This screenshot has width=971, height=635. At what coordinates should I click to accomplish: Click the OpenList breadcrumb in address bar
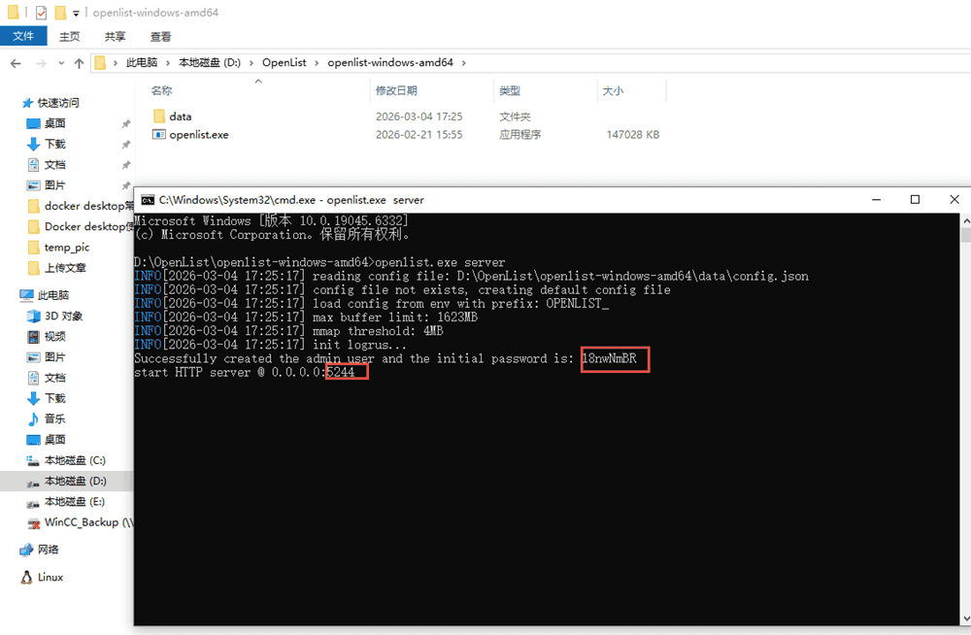coord(284,63)
